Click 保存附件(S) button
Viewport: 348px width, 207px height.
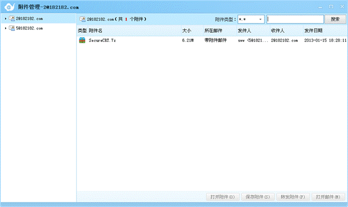click(x=258, y=197)
